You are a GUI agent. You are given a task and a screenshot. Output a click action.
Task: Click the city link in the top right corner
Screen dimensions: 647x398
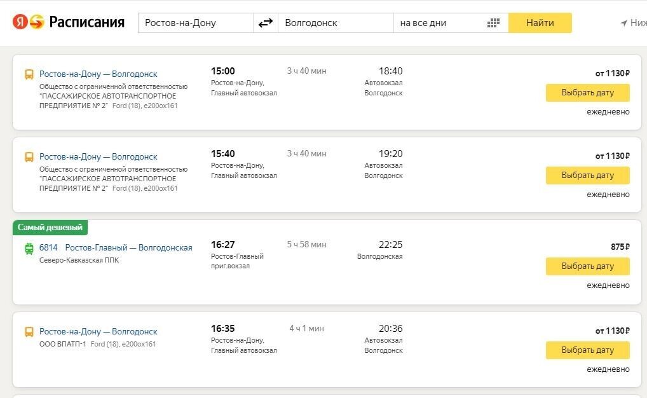click(x=637, y=22)
